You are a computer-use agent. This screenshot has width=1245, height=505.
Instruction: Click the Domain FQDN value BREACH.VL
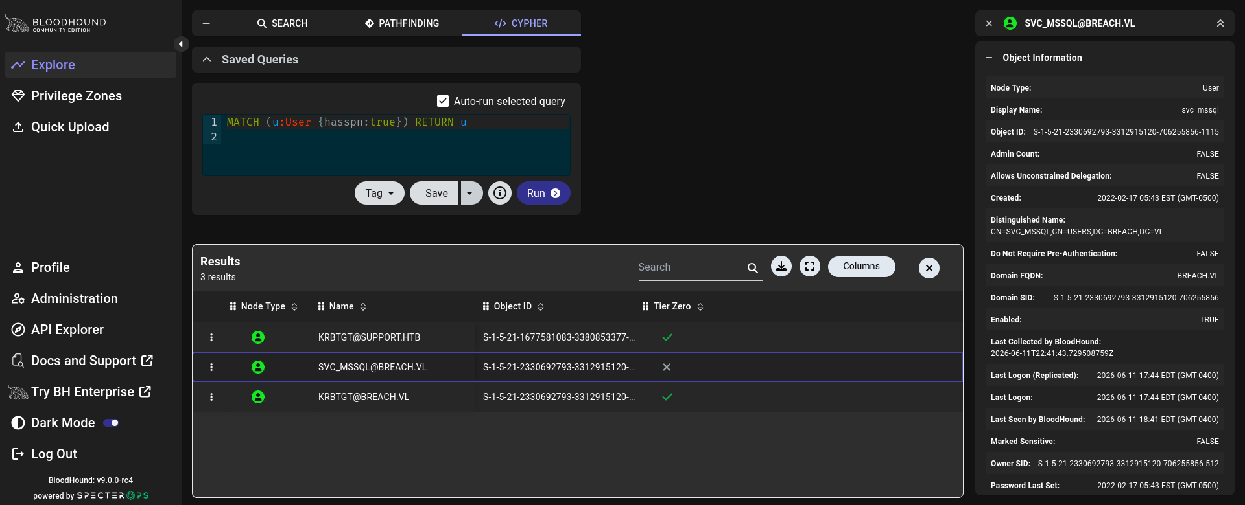pyautogui.click(x=1198, y=276)
